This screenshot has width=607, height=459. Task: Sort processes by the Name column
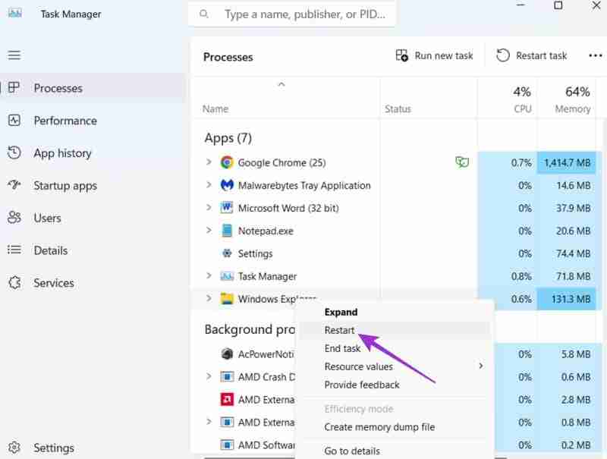pos(215,109)
